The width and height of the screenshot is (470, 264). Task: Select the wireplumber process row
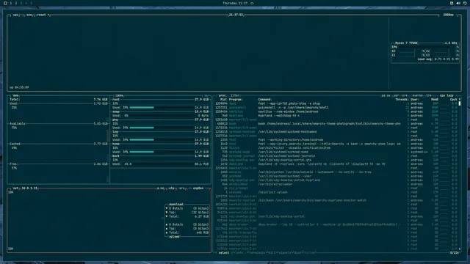[336, 184]
